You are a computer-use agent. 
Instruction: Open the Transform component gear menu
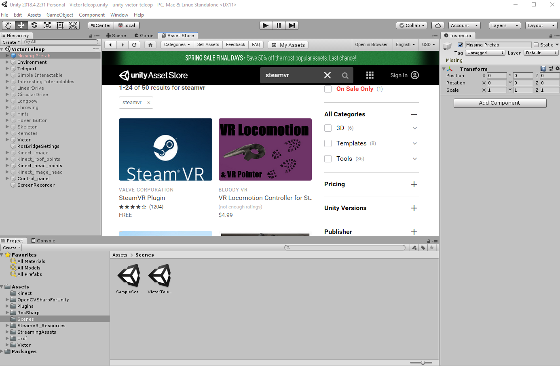click(557, 69)
